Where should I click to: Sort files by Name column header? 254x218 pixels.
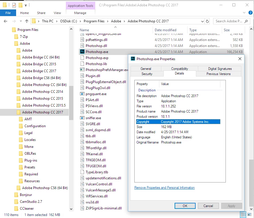(x=84, y=30)
